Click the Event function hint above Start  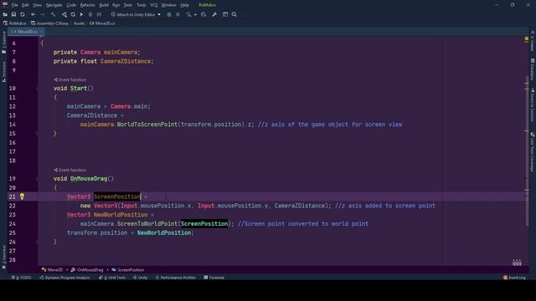[x=70, y=79]
